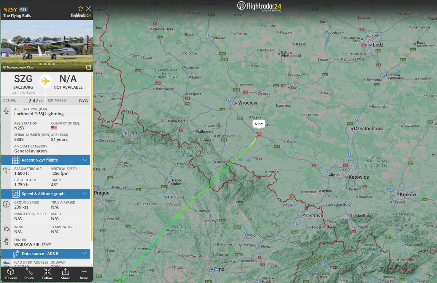Click the aircraft type airplane icon
437x283 pixels.
pos(6,111)
